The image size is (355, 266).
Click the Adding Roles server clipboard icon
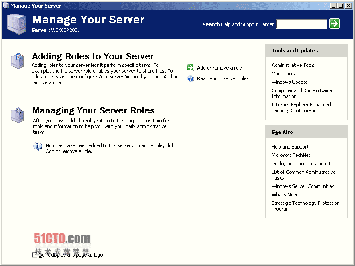(x=17, y=61)
